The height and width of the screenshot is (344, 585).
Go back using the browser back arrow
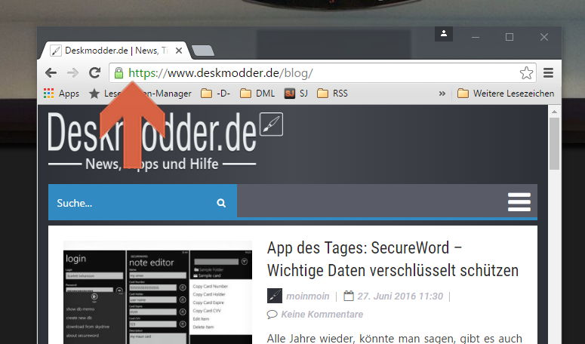point(51,72)
